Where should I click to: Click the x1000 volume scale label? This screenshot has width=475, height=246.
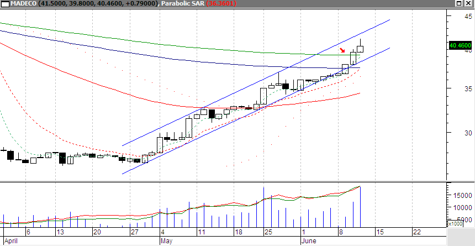point(455,223)
